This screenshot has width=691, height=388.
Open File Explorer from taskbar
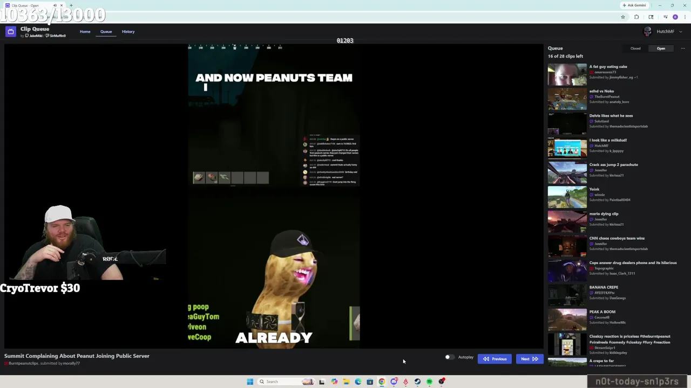coord(346,382)
